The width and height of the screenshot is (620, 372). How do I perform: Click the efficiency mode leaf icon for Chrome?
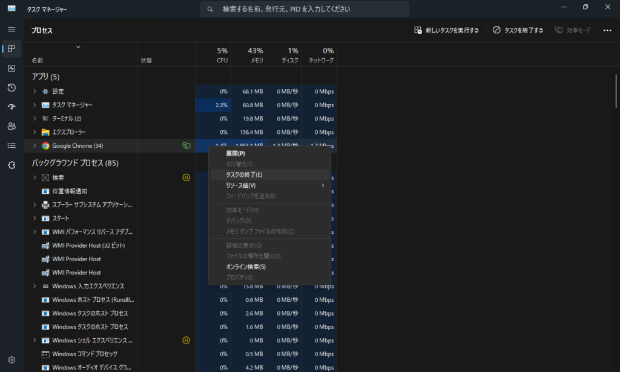point(186,145)
